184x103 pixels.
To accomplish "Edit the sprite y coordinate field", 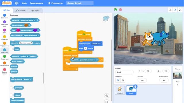I will click(166, 71).
